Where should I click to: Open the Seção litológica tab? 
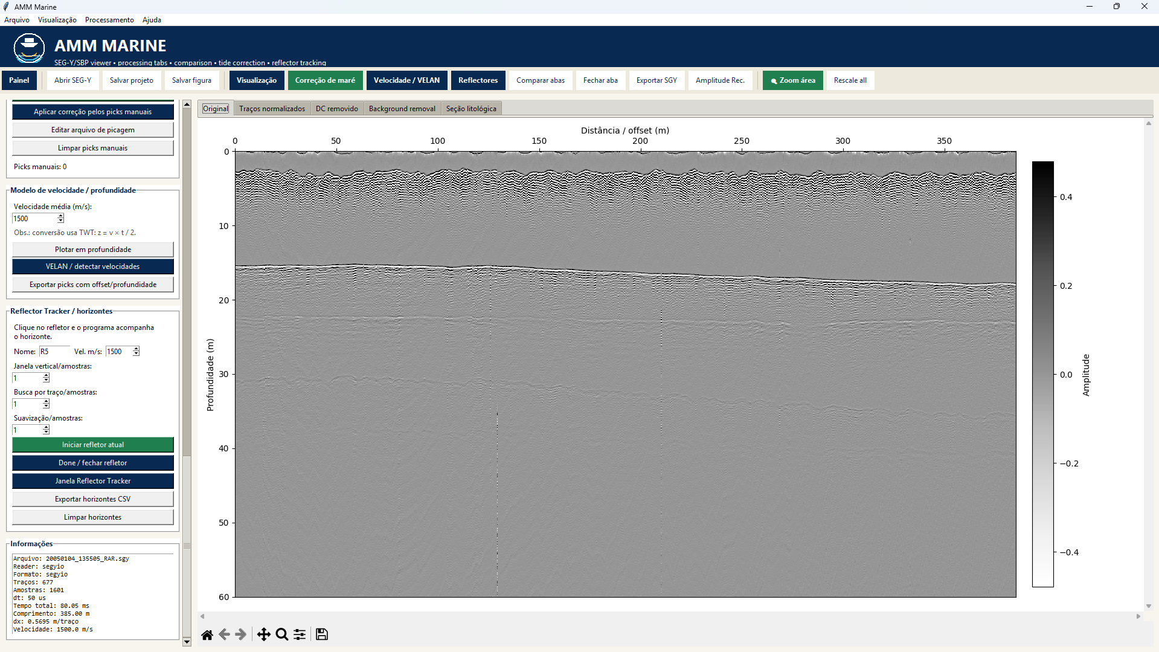(x=471, y=109)
